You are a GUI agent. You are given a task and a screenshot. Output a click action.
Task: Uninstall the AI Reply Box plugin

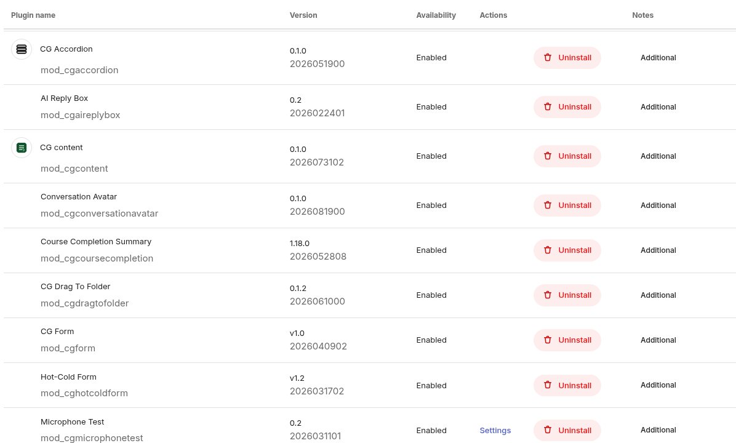click(567, 107)
